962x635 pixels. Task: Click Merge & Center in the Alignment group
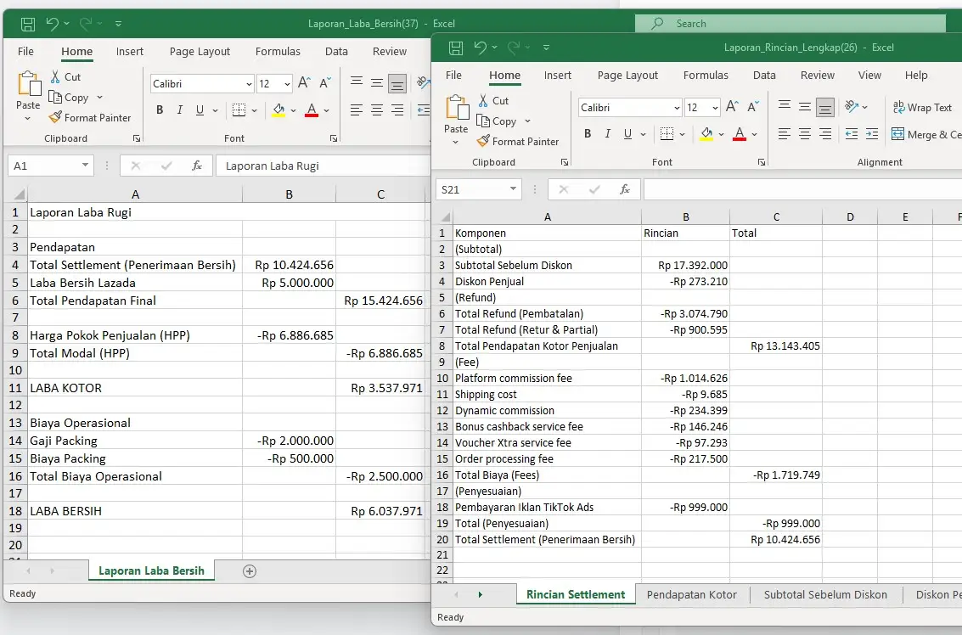tap(925, 134)
